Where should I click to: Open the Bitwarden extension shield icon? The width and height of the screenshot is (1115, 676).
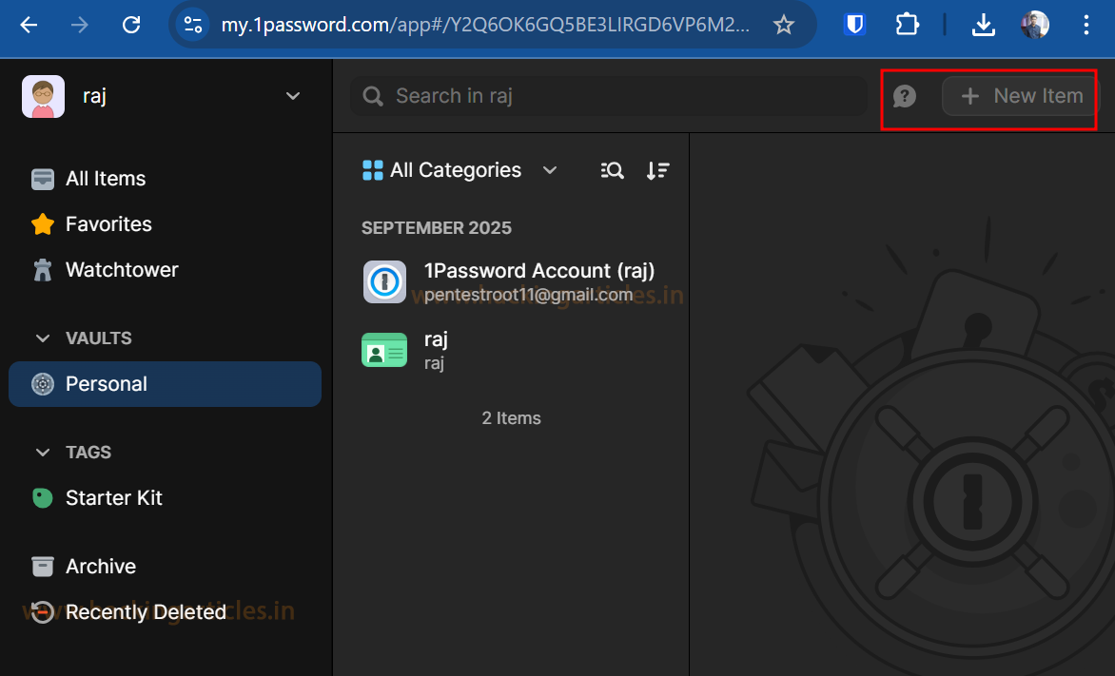pos(854,25)
